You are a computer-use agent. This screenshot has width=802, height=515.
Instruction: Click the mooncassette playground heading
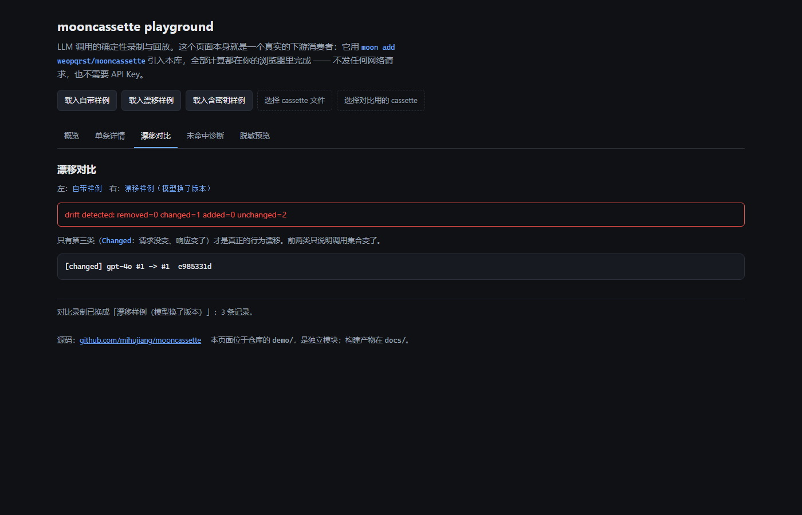pos(135,26)
